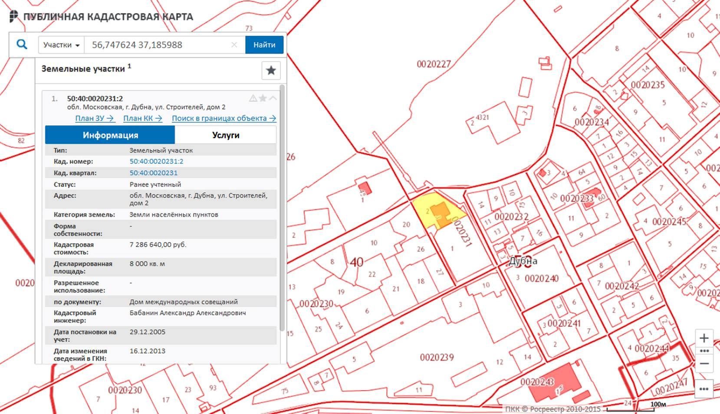
Task: Collapse the parcel result card chevron
Action: click(273, 98)
